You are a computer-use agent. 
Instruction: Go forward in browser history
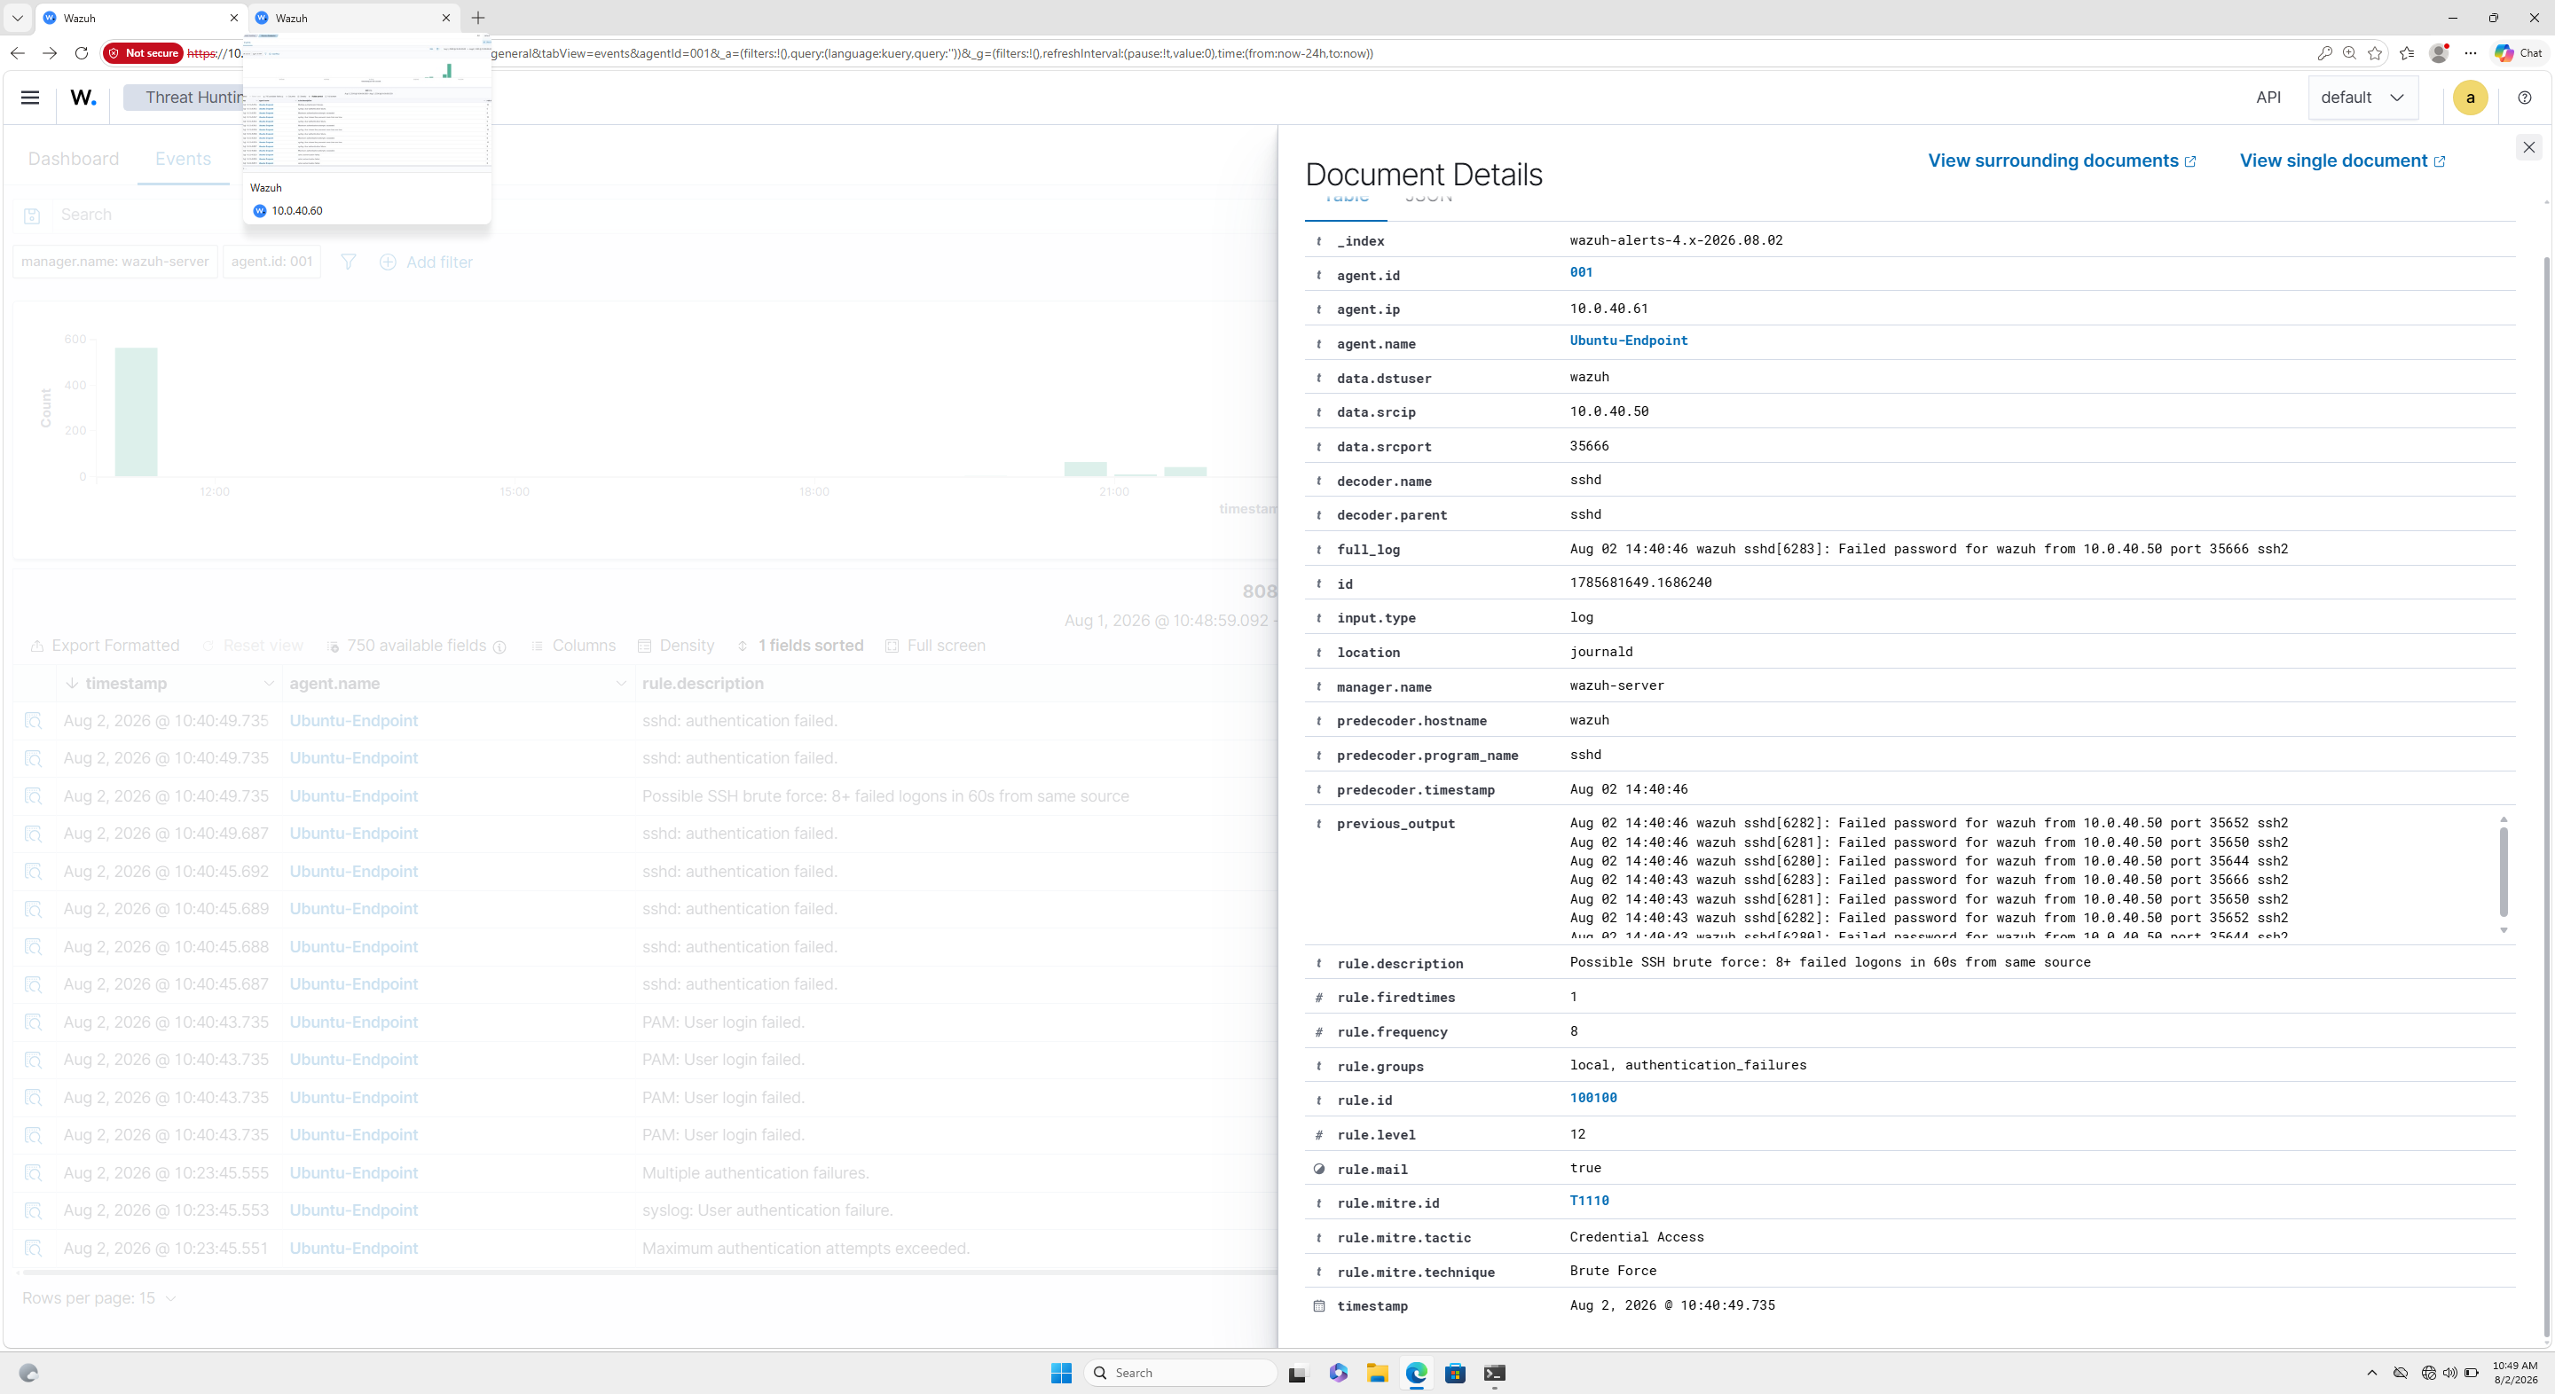pos(50,53)
